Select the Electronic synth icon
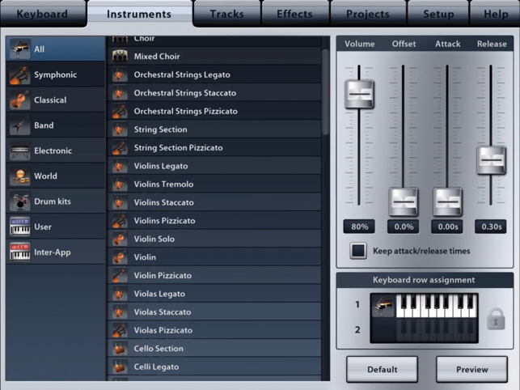This screenshot has height=390, width=520. click(x=20, y=150)
